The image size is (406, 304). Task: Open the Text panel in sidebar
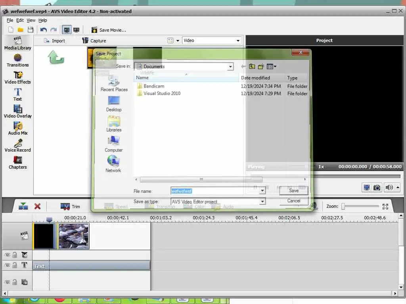coord(17,95)
